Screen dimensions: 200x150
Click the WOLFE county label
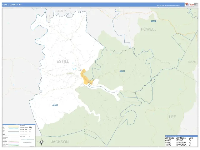click(192, 62)
